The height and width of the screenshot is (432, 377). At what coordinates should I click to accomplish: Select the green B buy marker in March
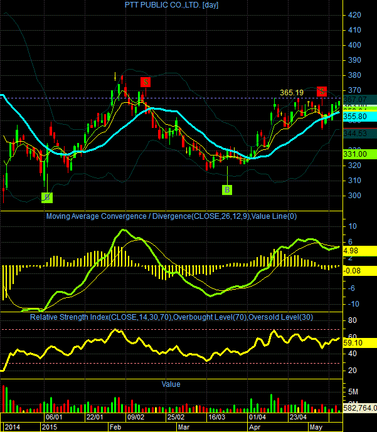227,190
